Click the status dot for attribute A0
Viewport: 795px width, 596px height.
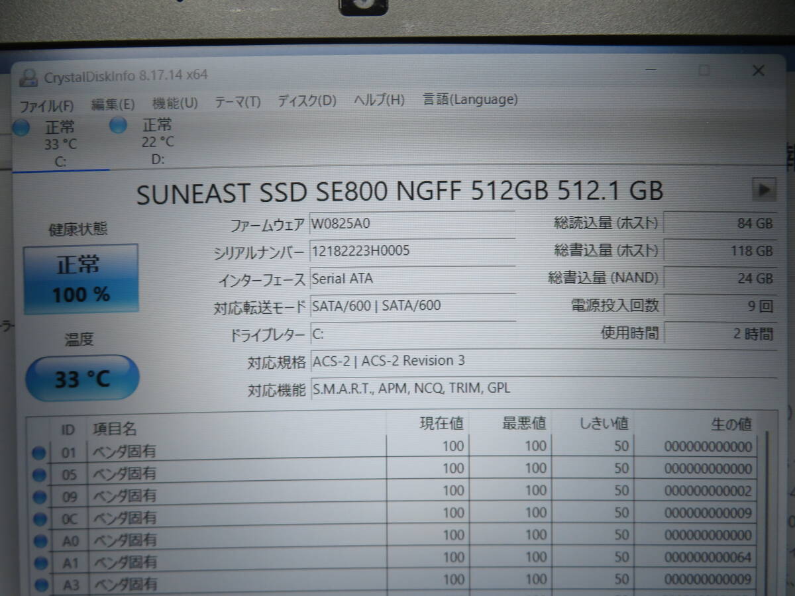pos(40,541)
